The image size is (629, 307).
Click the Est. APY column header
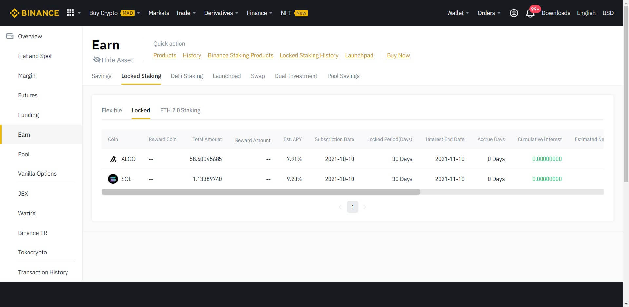(x=293, y=139)
